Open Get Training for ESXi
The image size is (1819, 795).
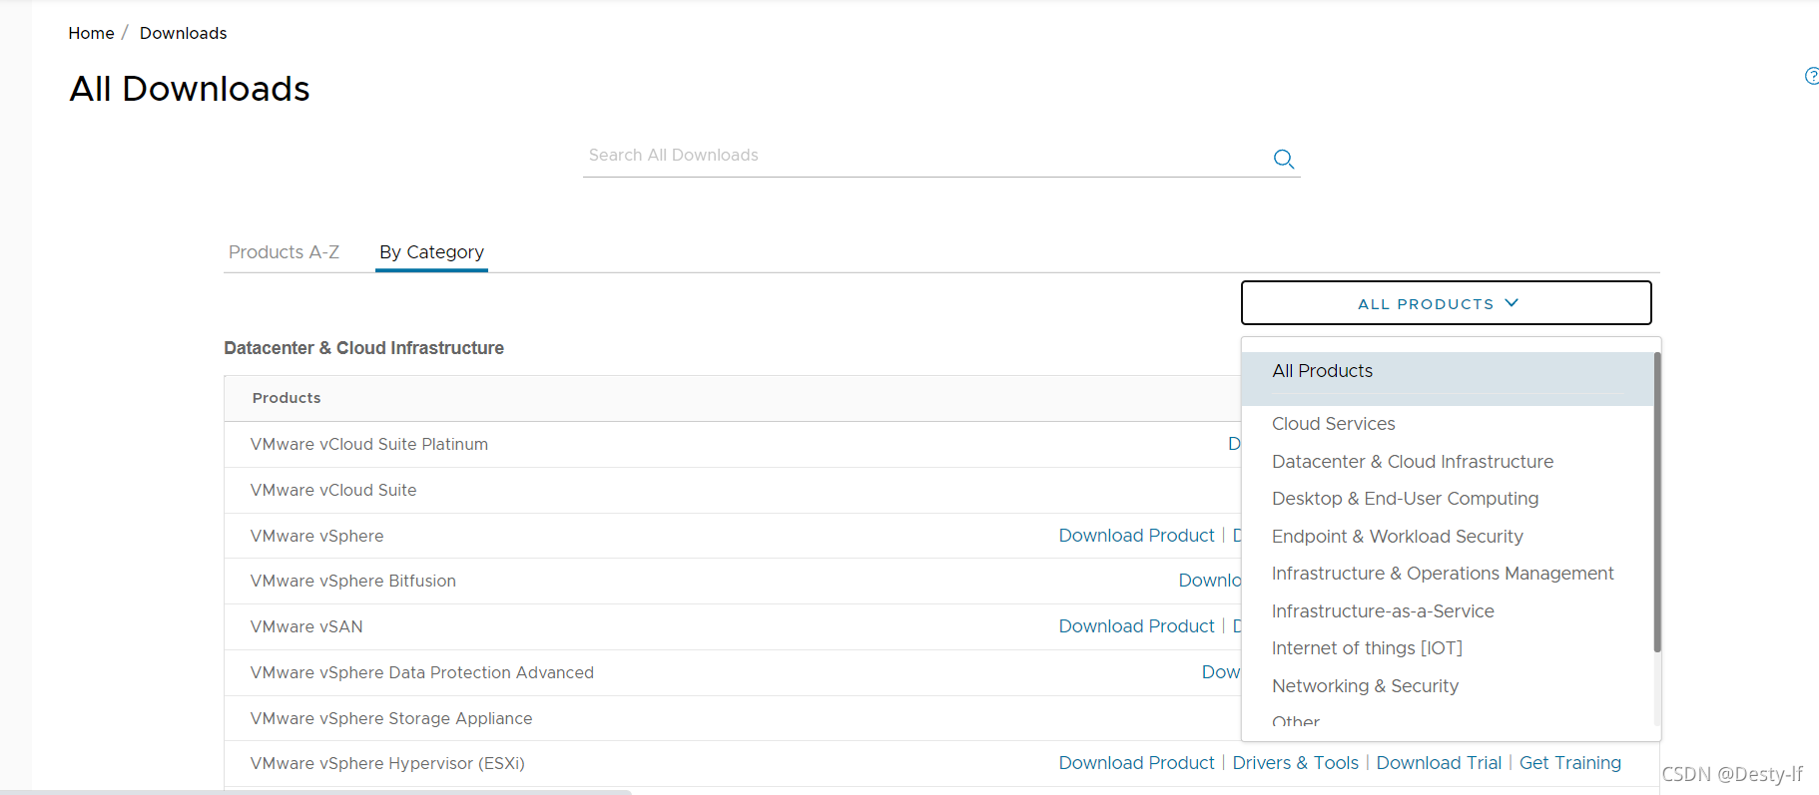pos(1569,763)
